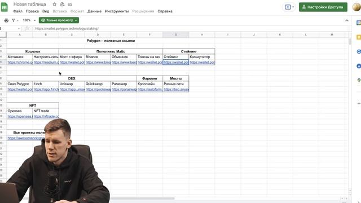
Task: Expand the arrow next to the comment icon
Action: coord(293,7)
